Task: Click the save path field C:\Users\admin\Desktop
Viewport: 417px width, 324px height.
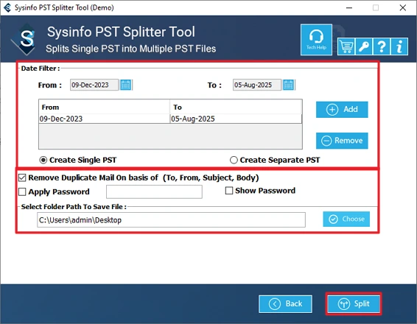Action: click(x=171, y=220)
